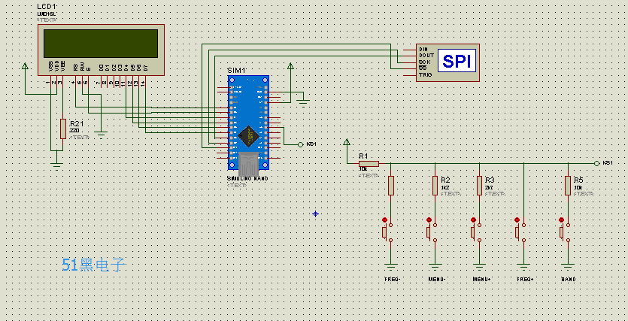628x321 pixels.
Task: Select the ground symbol right of R21
Action: click(x=102, y=135)
